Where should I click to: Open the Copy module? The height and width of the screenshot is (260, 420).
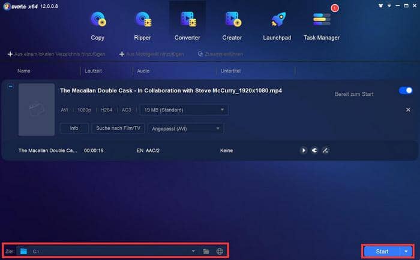pos(98,26)
